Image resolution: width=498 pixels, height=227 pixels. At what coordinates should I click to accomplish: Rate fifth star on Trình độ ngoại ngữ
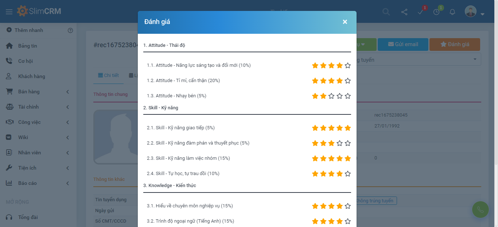click(347, 221)
